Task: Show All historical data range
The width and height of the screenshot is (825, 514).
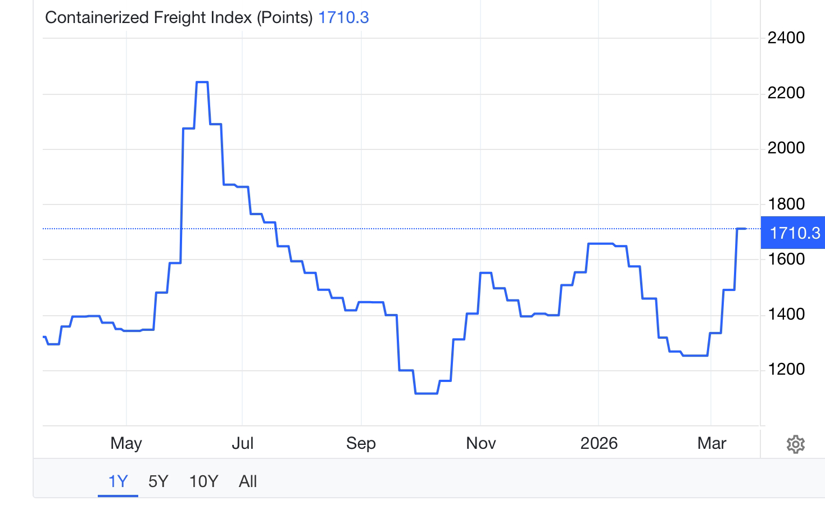Action: [x=248, y=481]
